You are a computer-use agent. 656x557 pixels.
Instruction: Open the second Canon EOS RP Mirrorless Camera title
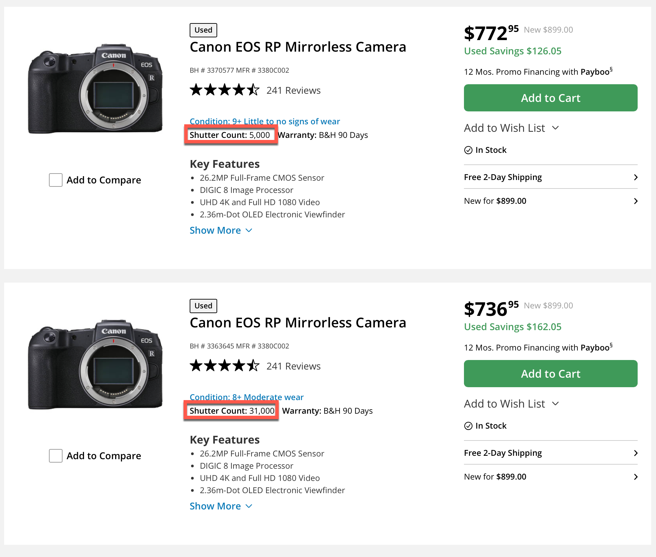pos(298,323)
